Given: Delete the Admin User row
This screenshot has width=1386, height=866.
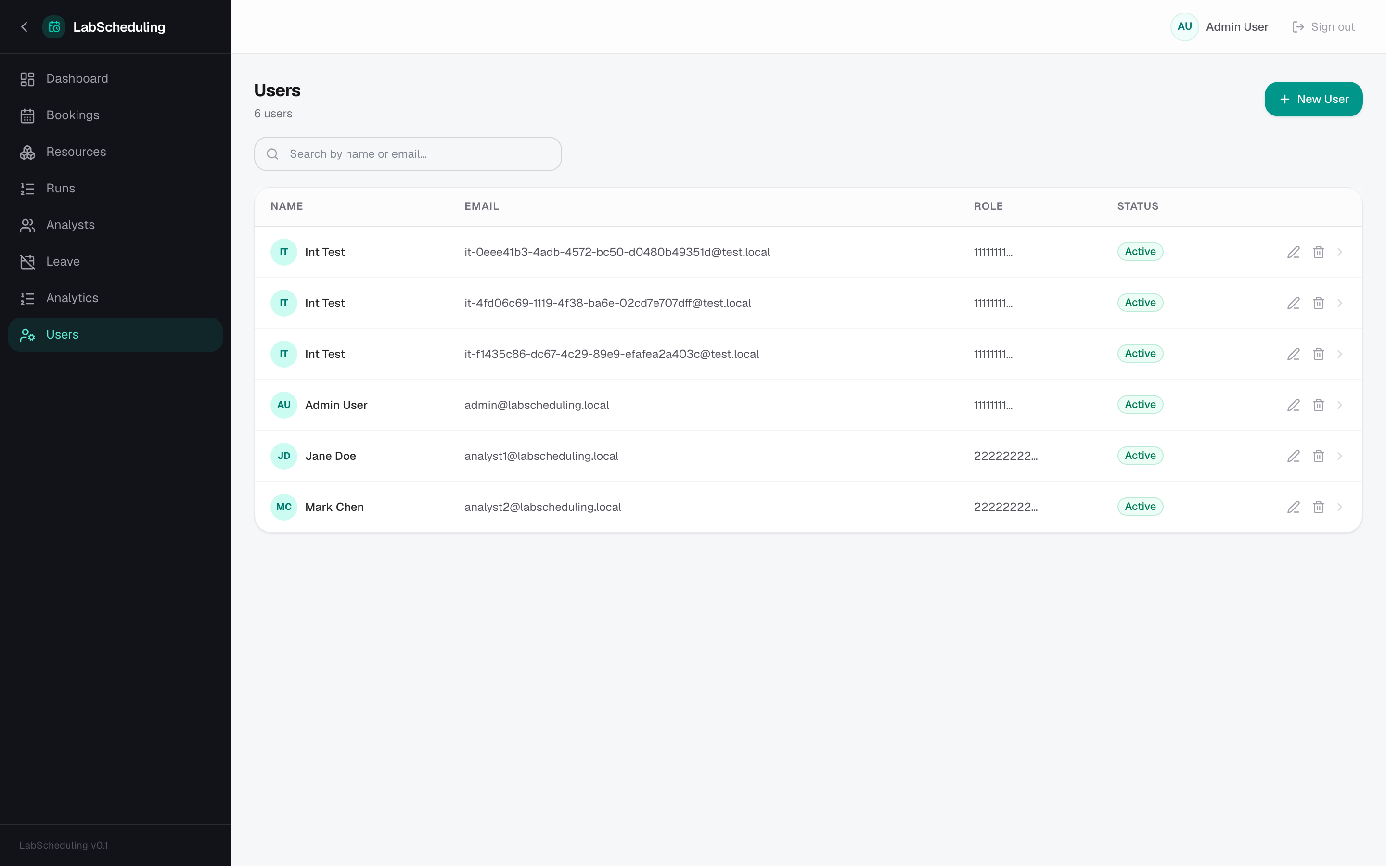Looking at the screenshot, I should coord(1319,405).
